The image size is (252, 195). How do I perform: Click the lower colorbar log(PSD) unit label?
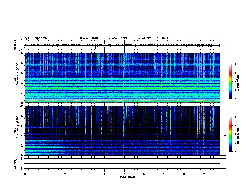[x=238, y=136]
